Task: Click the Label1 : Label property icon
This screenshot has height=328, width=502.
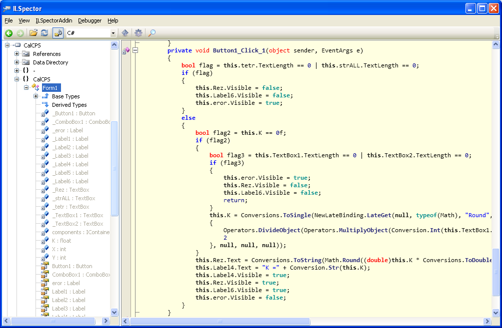Action: point(45,291)
